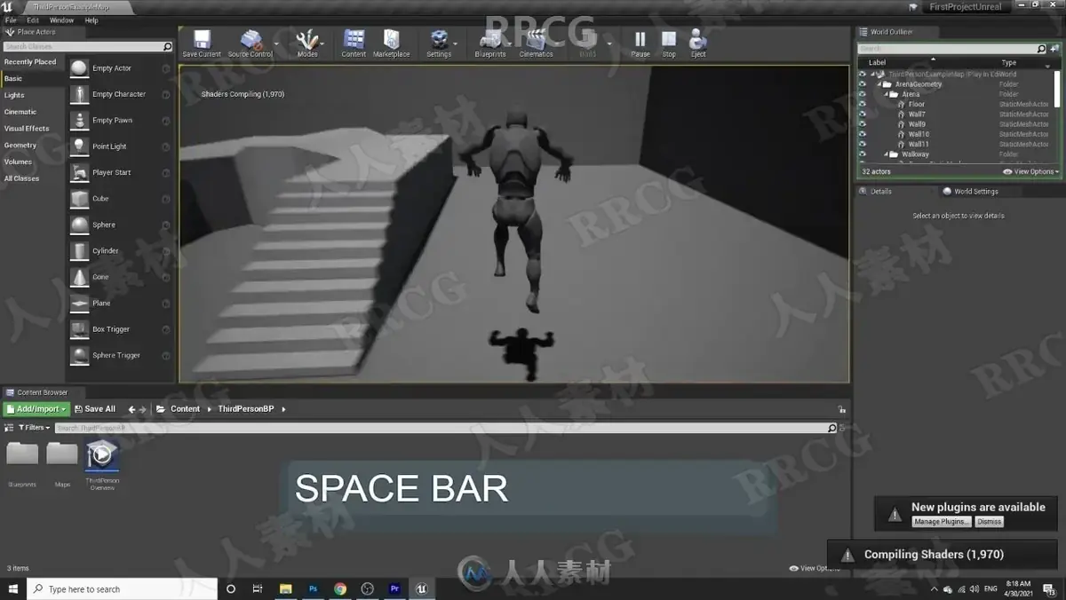The image size is (1066, 600).
Task: Select the ThirdPerson Overview asset thumbnail
Action: point(102,454)
